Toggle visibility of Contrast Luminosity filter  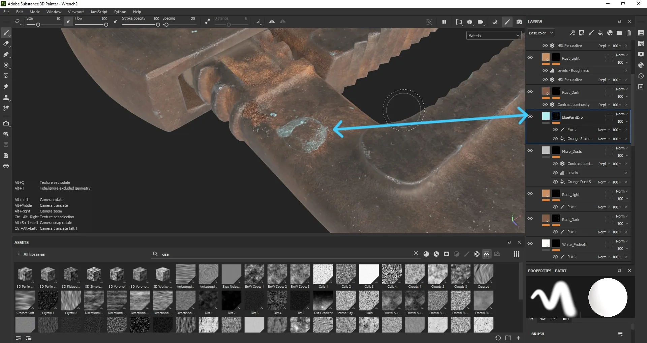pyautogui.click(x=545, y=105)
